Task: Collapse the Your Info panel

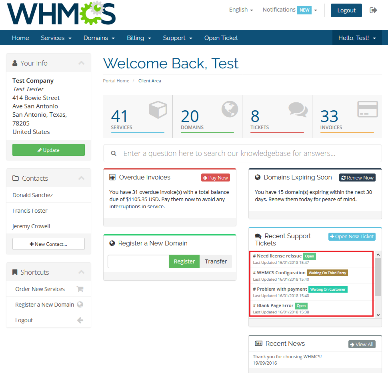Action: [x=82, y=63]
